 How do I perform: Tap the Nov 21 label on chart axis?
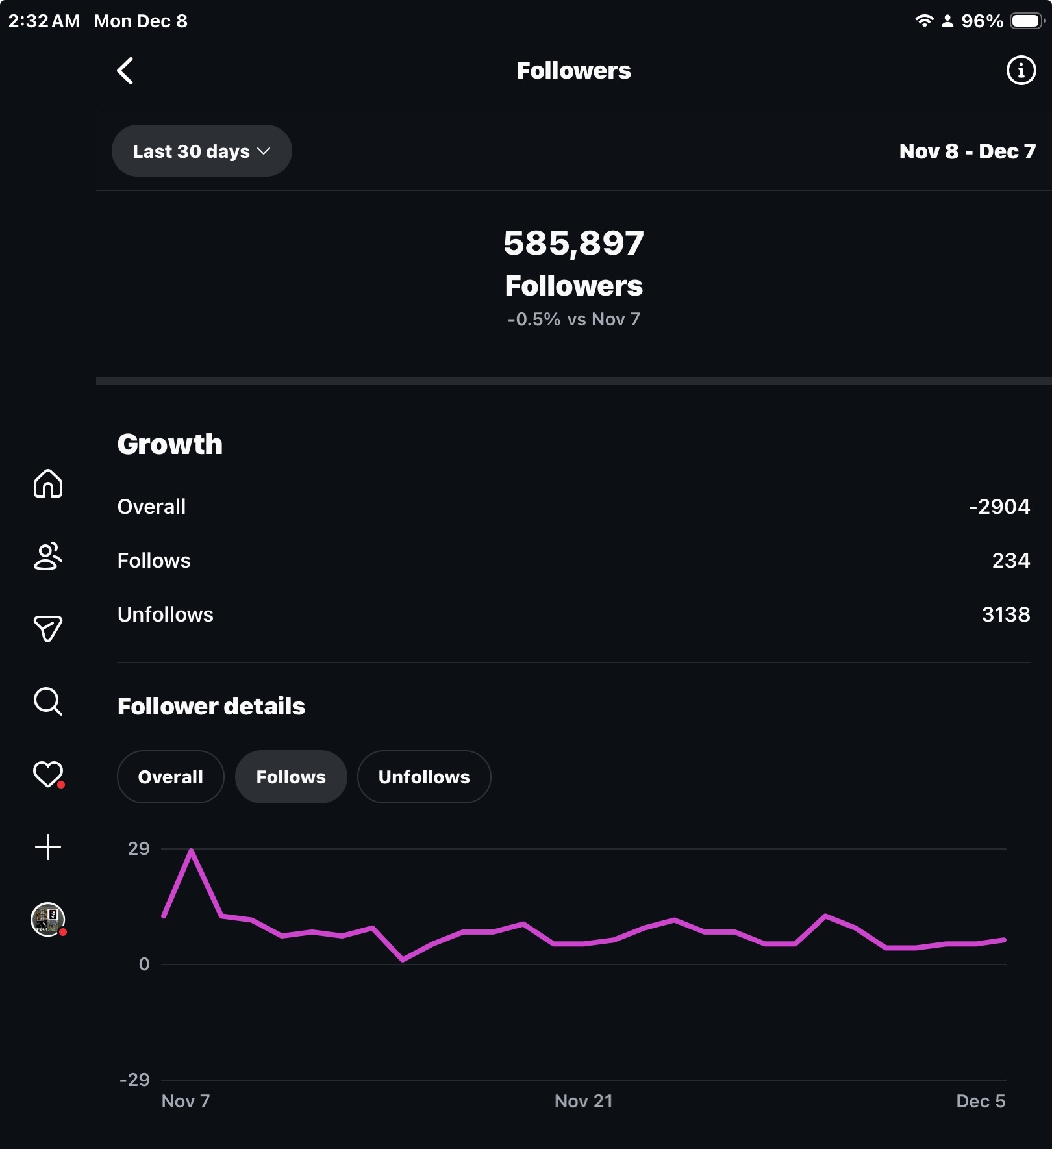583,1101
